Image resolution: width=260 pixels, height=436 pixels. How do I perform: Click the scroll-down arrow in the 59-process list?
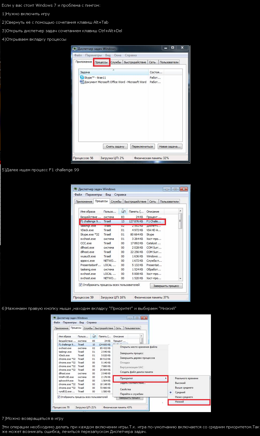pos(180,278)
